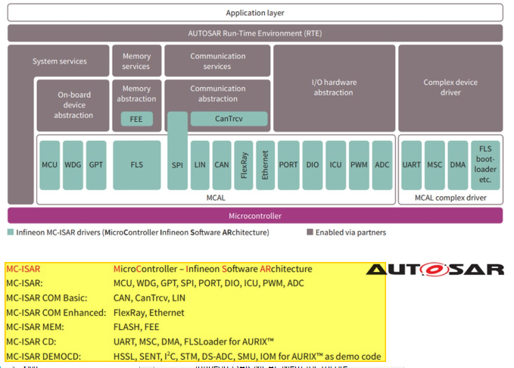This screenshot has height=368, width=514.
Task: Select the AUTOSAR Run-Time Environment (RTE) bar
Action: tap(255, 33)
